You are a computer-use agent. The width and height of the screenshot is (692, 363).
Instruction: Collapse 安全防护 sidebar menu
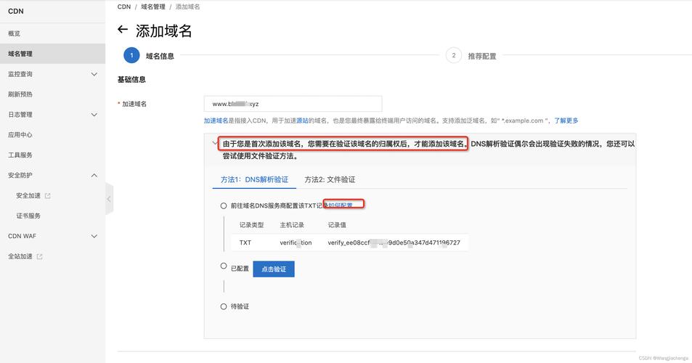[94, 176]
